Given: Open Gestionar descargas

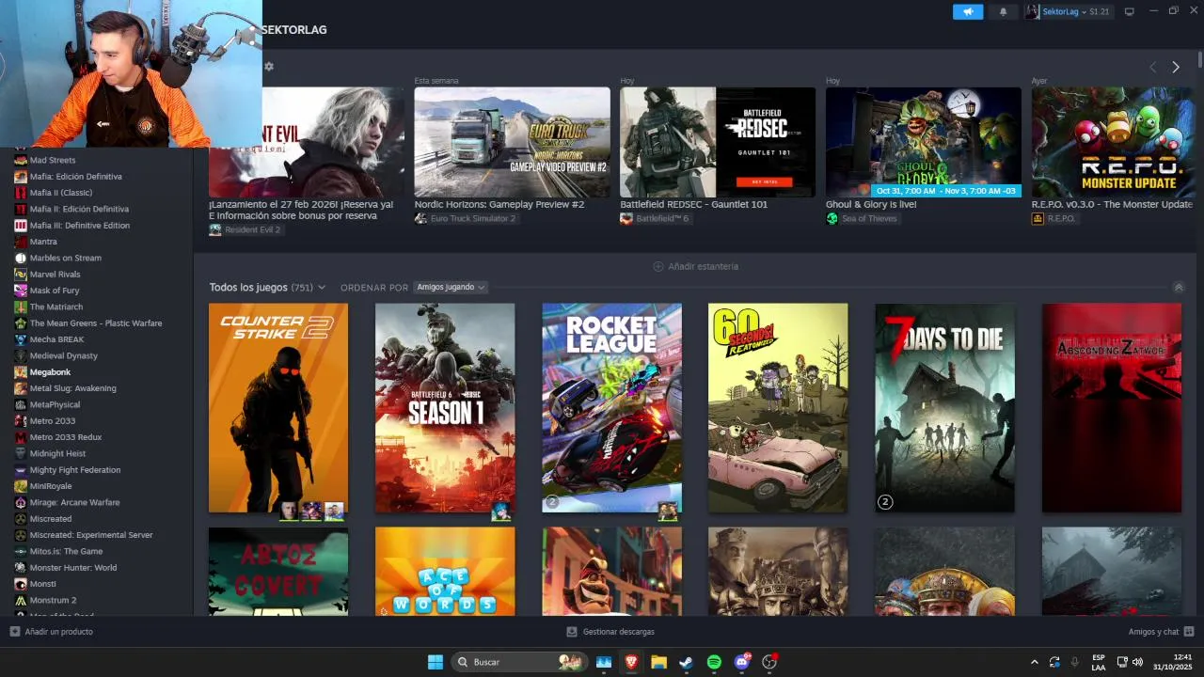Looking at the screenshot, I should 610,632.
